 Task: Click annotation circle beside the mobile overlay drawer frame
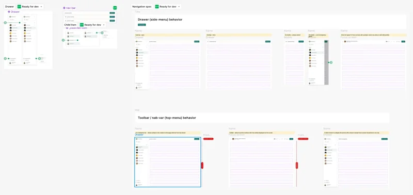click(331, 62)
